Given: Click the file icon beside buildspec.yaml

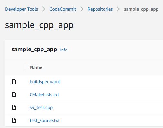Looking at the screenshot, I should click(x=14, y=82).
